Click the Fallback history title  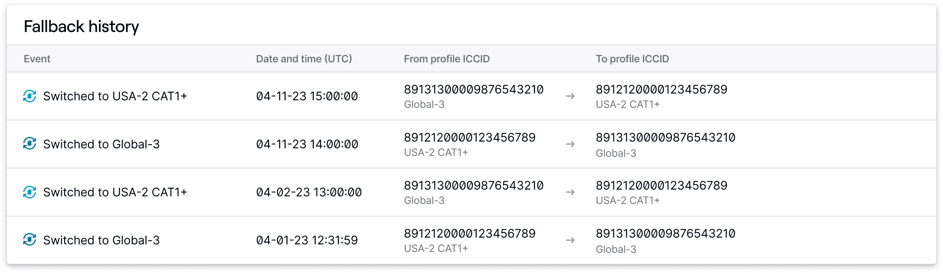pyautogui.click(x=81, y=27)
